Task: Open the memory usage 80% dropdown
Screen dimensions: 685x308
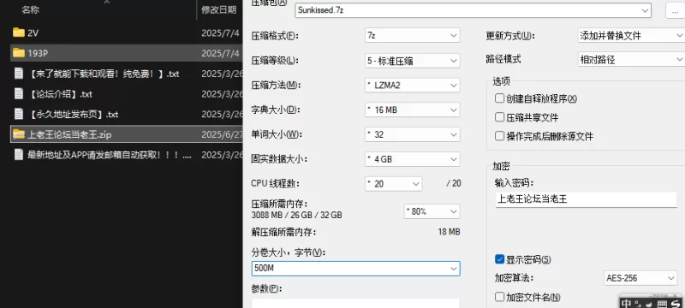Action: click(x=432, y=211)
